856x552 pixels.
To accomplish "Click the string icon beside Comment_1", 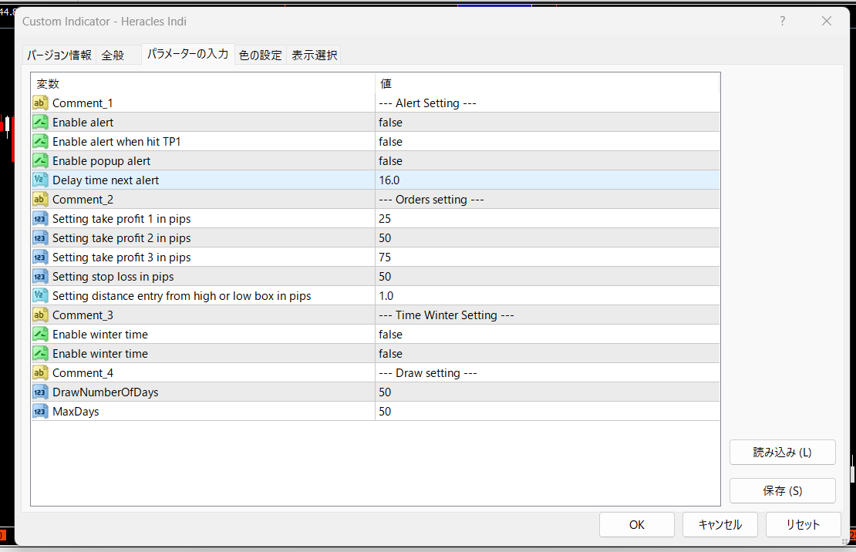I will click(x=40, y=103).
